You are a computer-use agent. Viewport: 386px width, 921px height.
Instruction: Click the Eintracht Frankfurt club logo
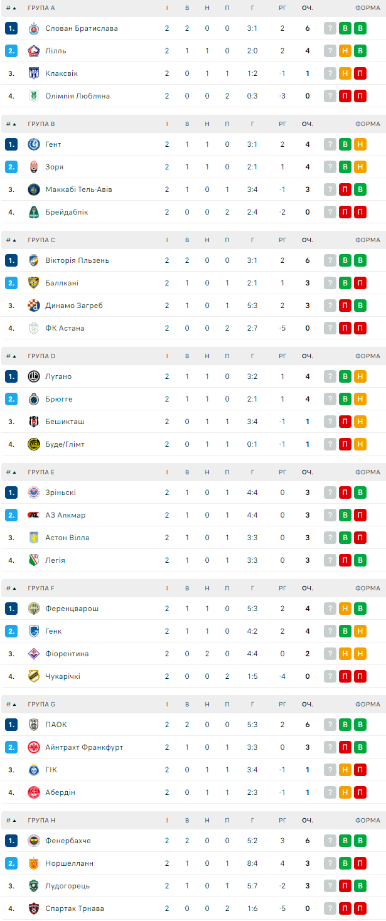[x=34, y=747]
